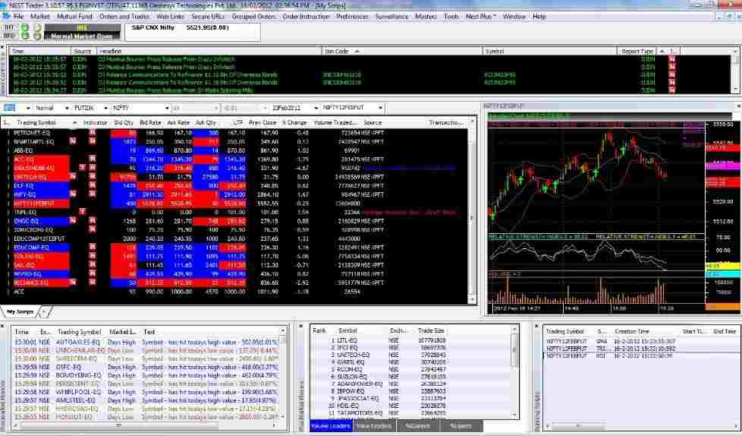The height and width of the screenshot is (436, 742).
Task: Click the LTP column header
Action: click(x=237, y=123)
